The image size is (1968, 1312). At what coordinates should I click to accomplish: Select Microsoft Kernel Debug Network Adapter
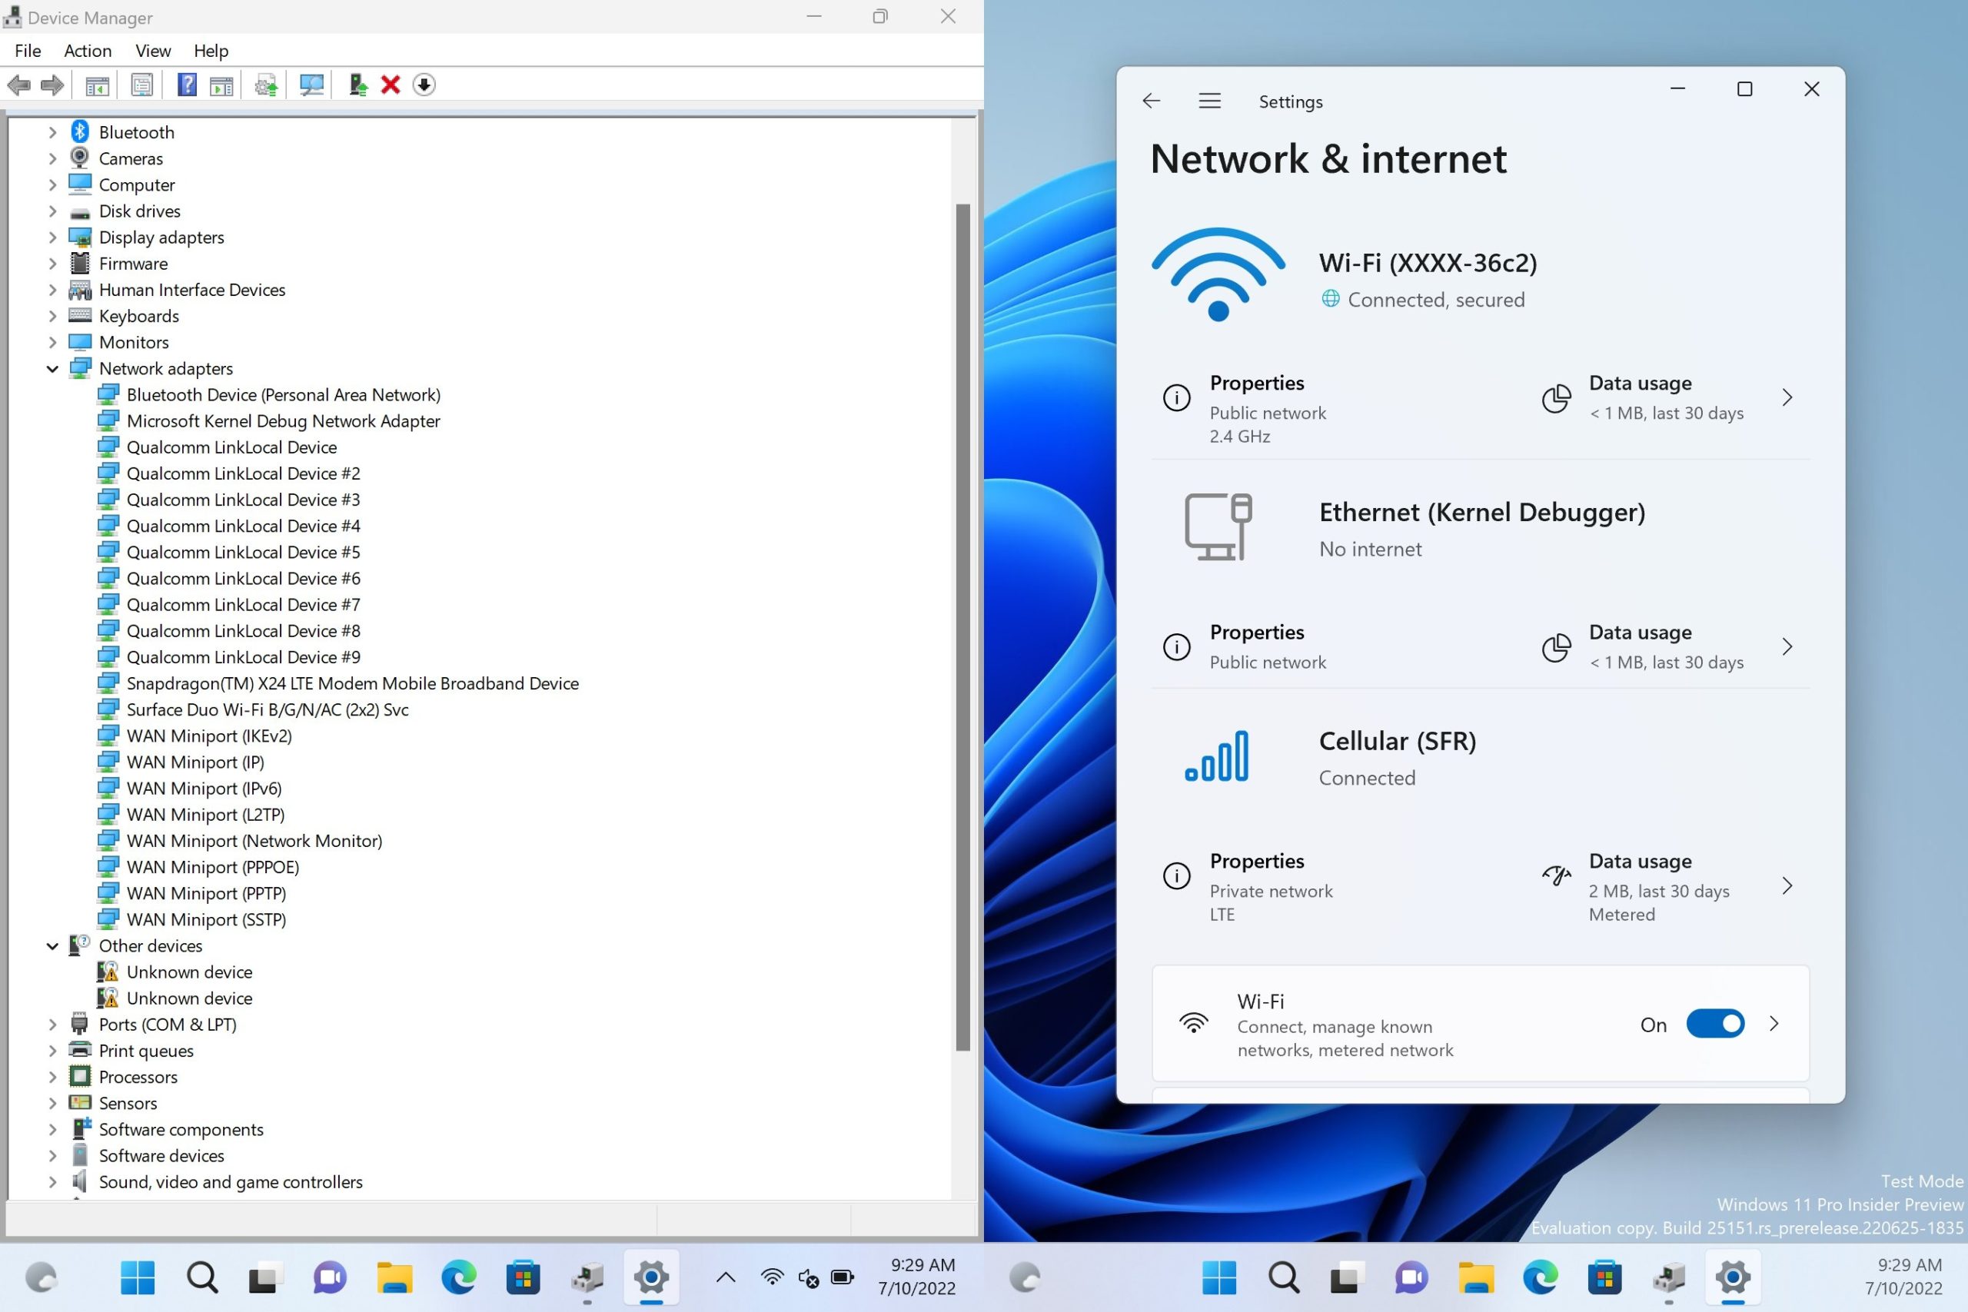pyautogui.click(x=283, y=421)
